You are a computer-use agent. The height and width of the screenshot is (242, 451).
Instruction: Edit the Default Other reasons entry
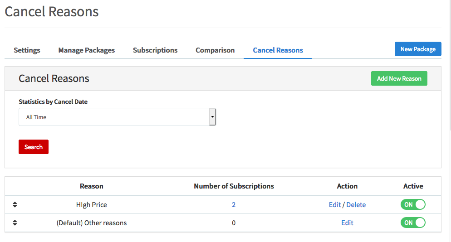point(347,223)
